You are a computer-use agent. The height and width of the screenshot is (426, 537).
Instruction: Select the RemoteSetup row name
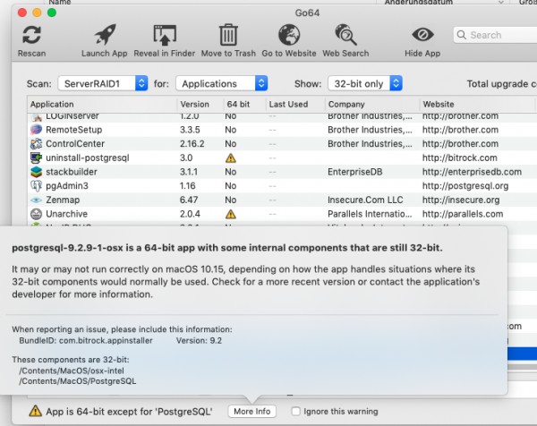coord(74,130)
